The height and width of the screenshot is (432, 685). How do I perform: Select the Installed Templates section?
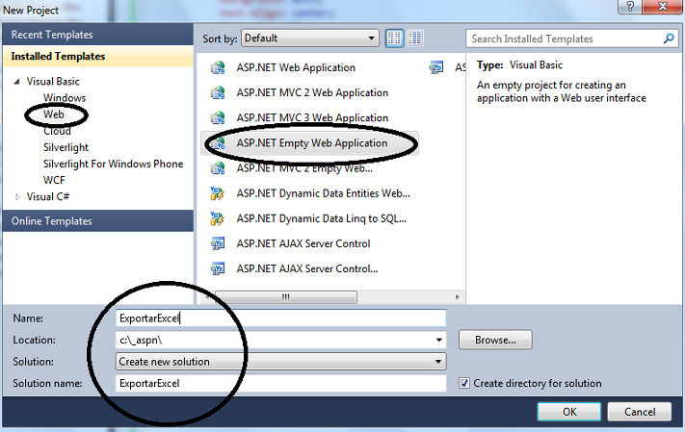pos(98,57)
